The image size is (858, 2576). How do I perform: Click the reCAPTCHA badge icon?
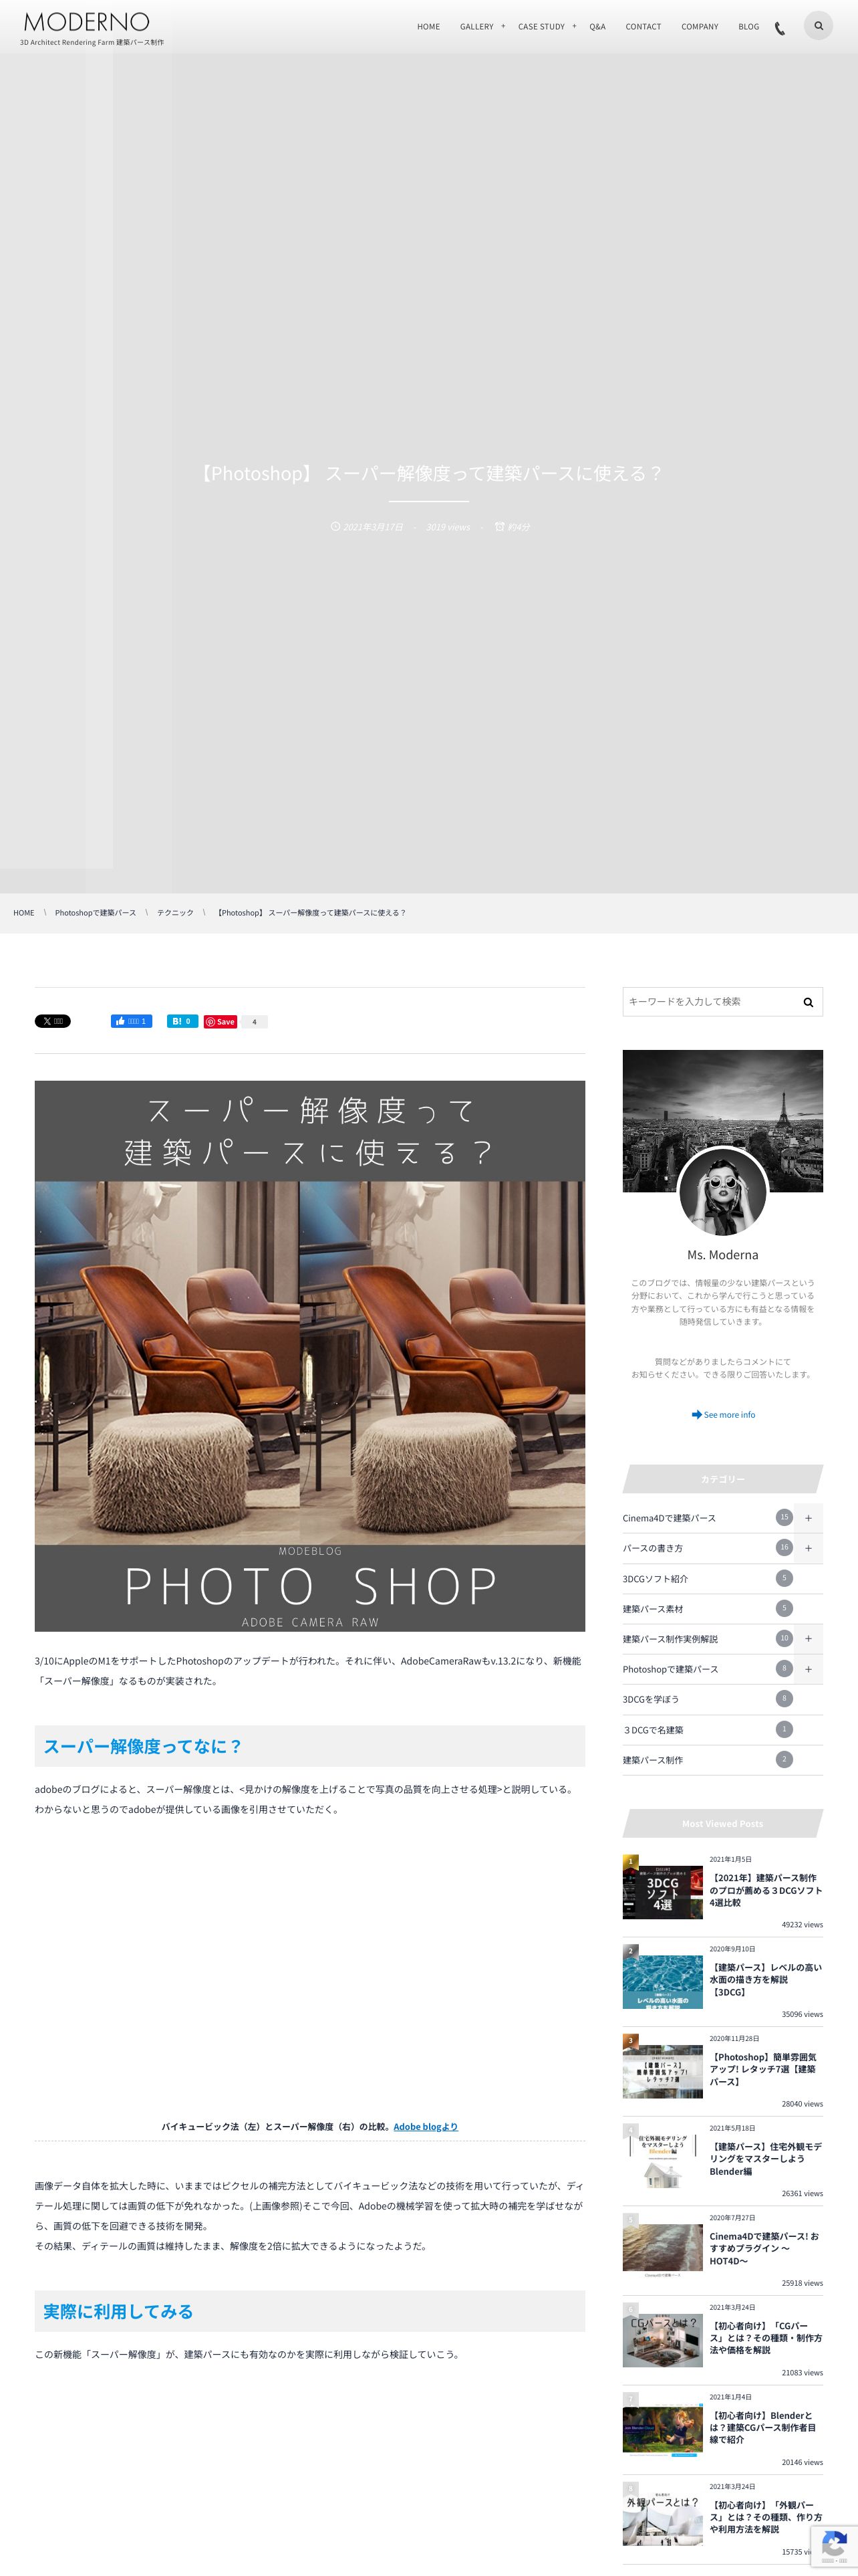834,2545
